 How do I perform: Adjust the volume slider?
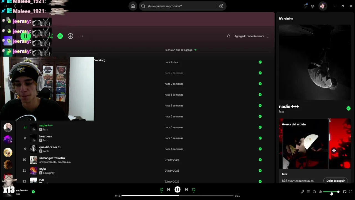(332, 192)
